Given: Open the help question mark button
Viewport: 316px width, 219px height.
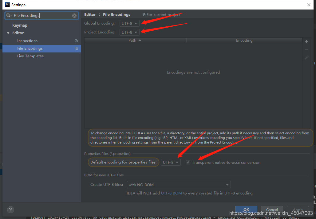Looking at the screenshot, I should pyautogui.click(x=10, y=210).
